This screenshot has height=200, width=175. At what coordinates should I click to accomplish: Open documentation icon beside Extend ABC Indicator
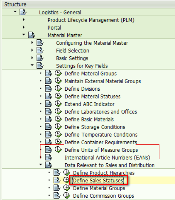(49, 104)
